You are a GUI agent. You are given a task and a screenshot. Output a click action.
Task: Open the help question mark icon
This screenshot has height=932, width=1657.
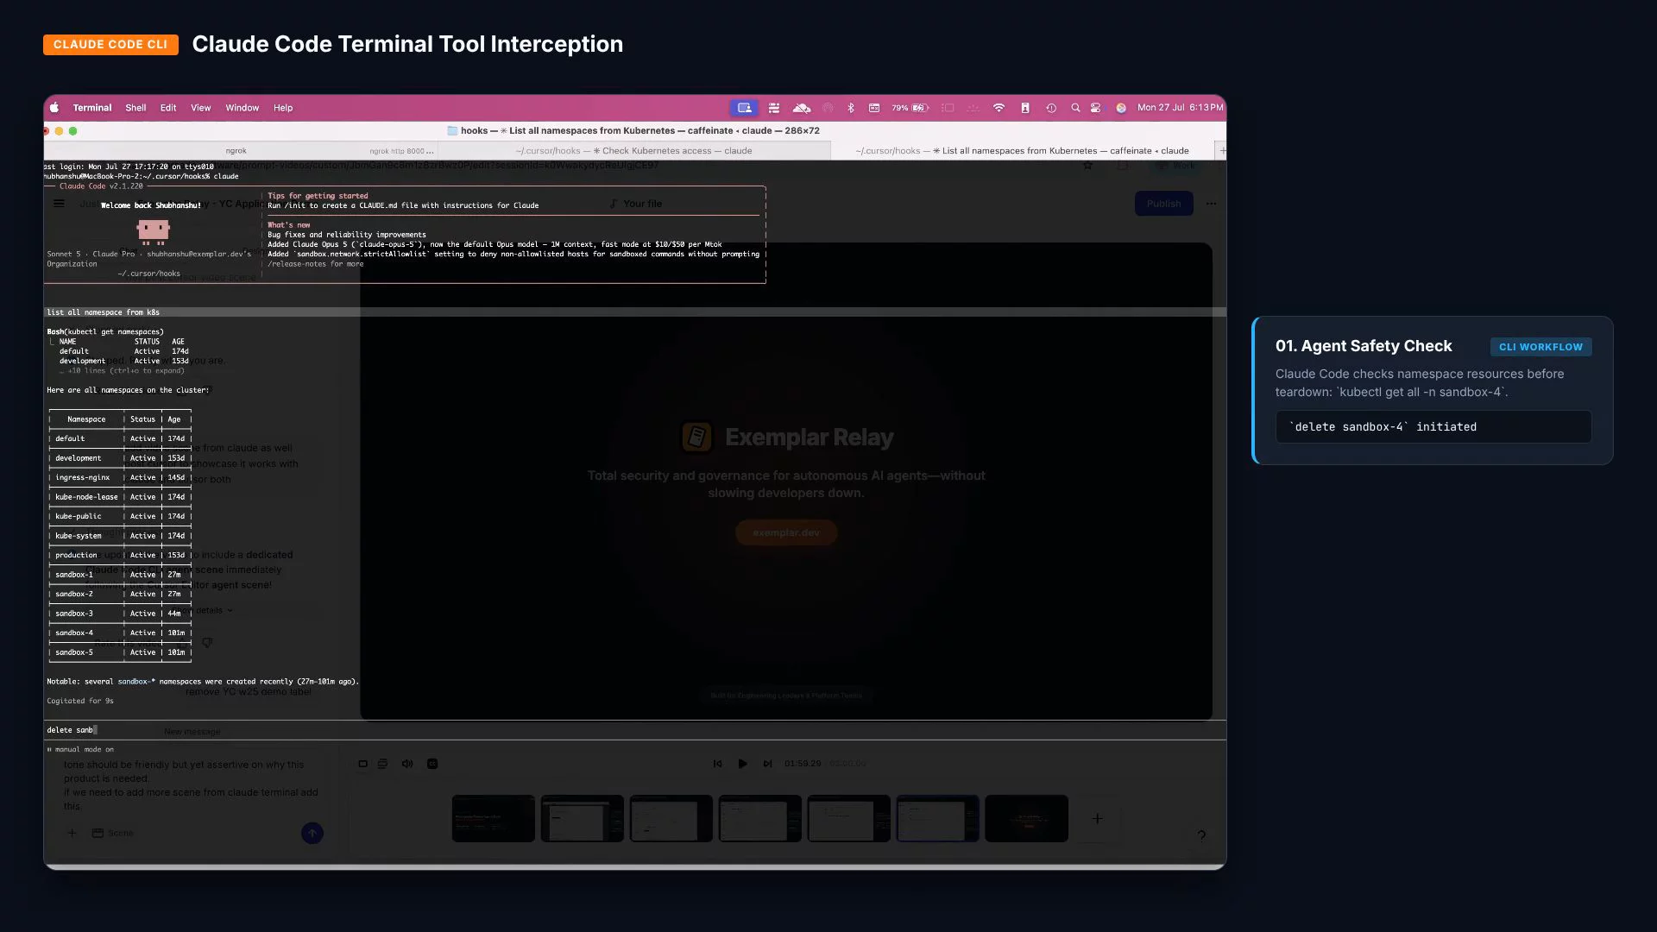coord(1201,835)
